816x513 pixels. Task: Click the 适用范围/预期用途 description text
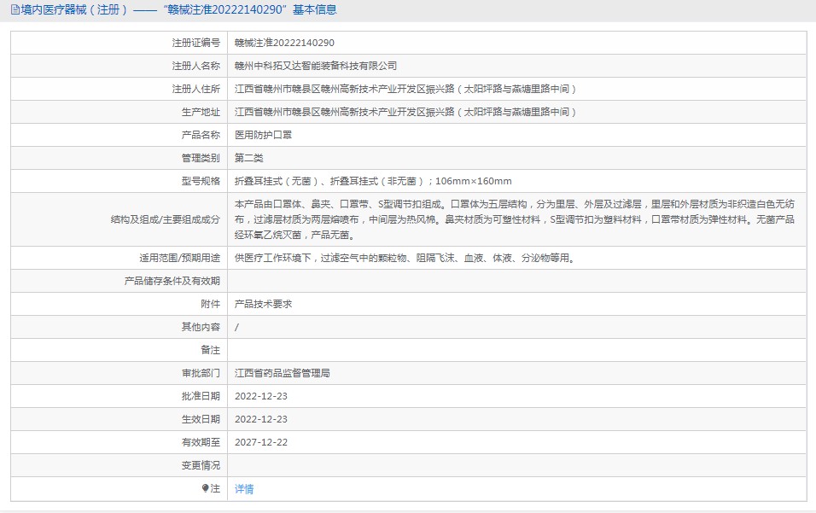click(406, 258)
